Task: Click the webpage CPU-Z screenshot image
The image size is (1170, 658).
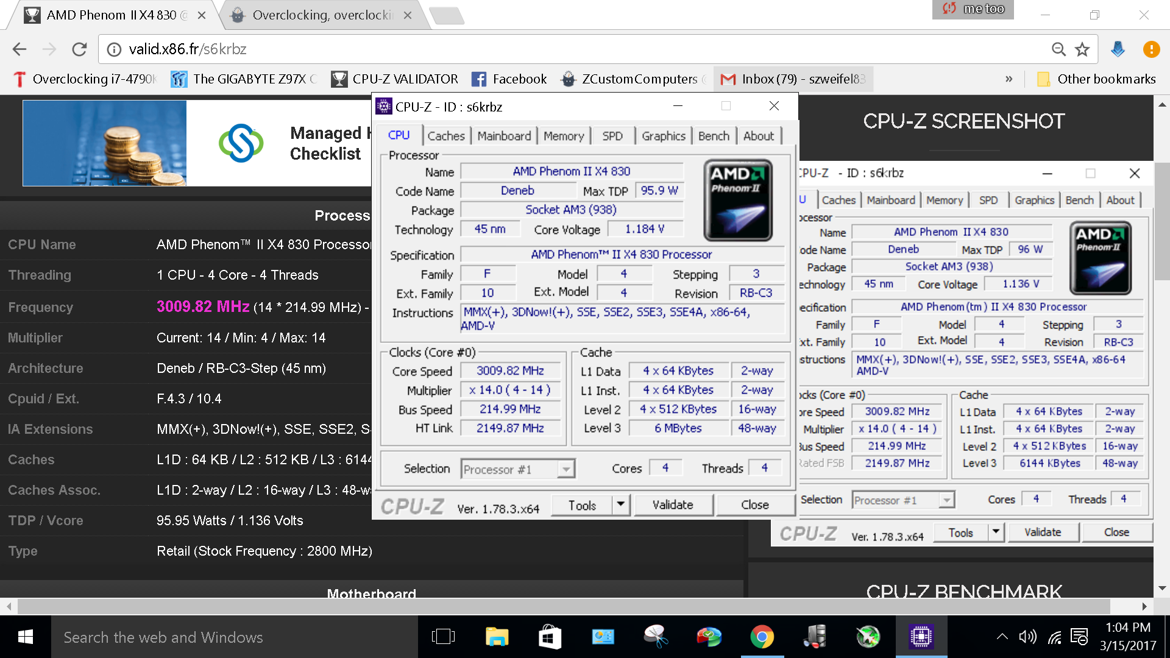Action: coord(976,353)
